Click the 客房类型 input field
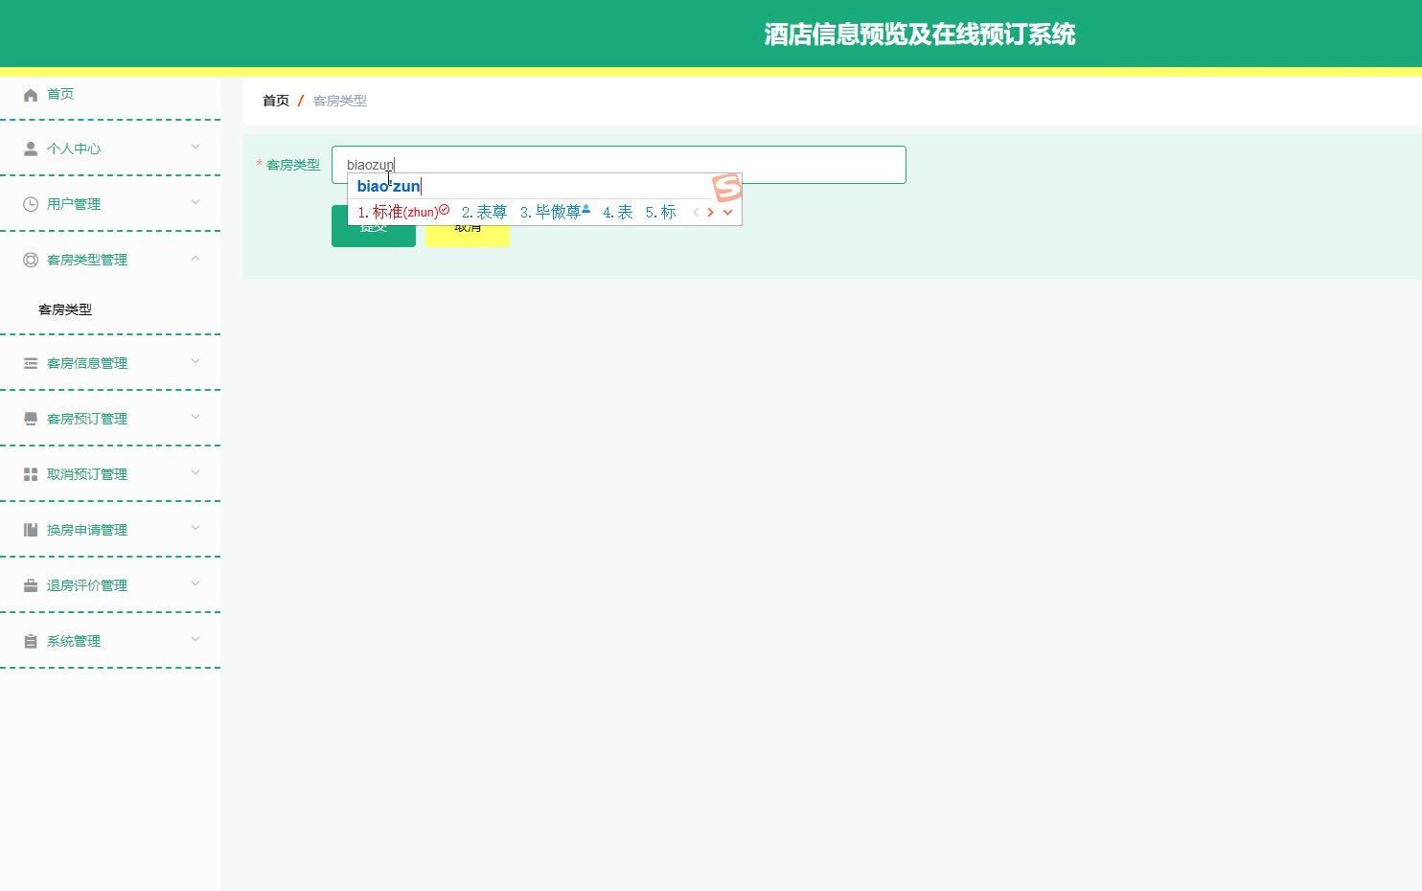 click(x=618, y=165)
